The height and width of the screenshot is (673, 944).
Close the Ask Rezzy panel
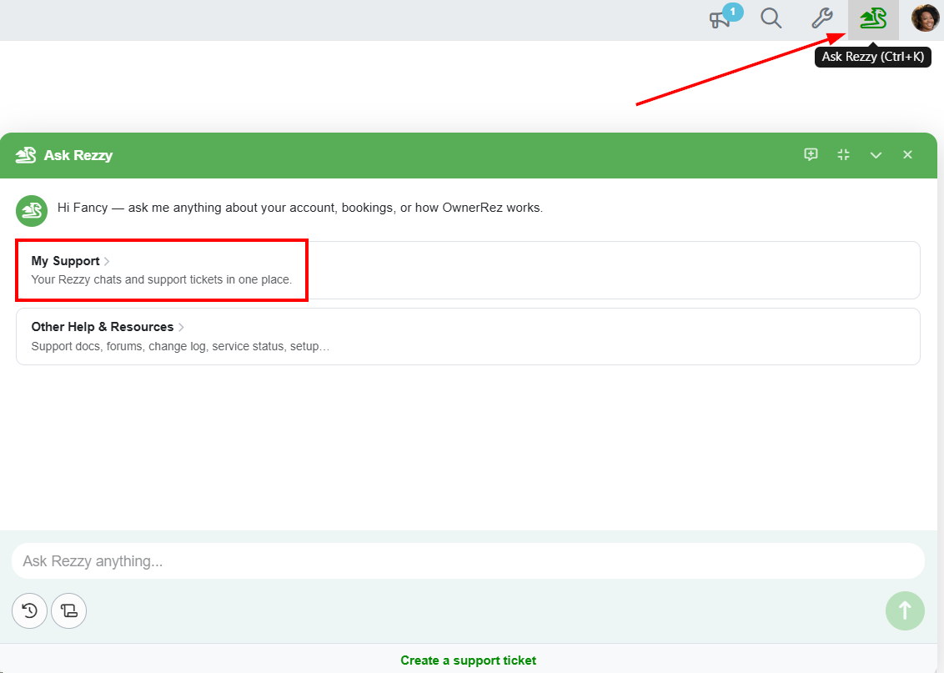[x=908, y=155]
